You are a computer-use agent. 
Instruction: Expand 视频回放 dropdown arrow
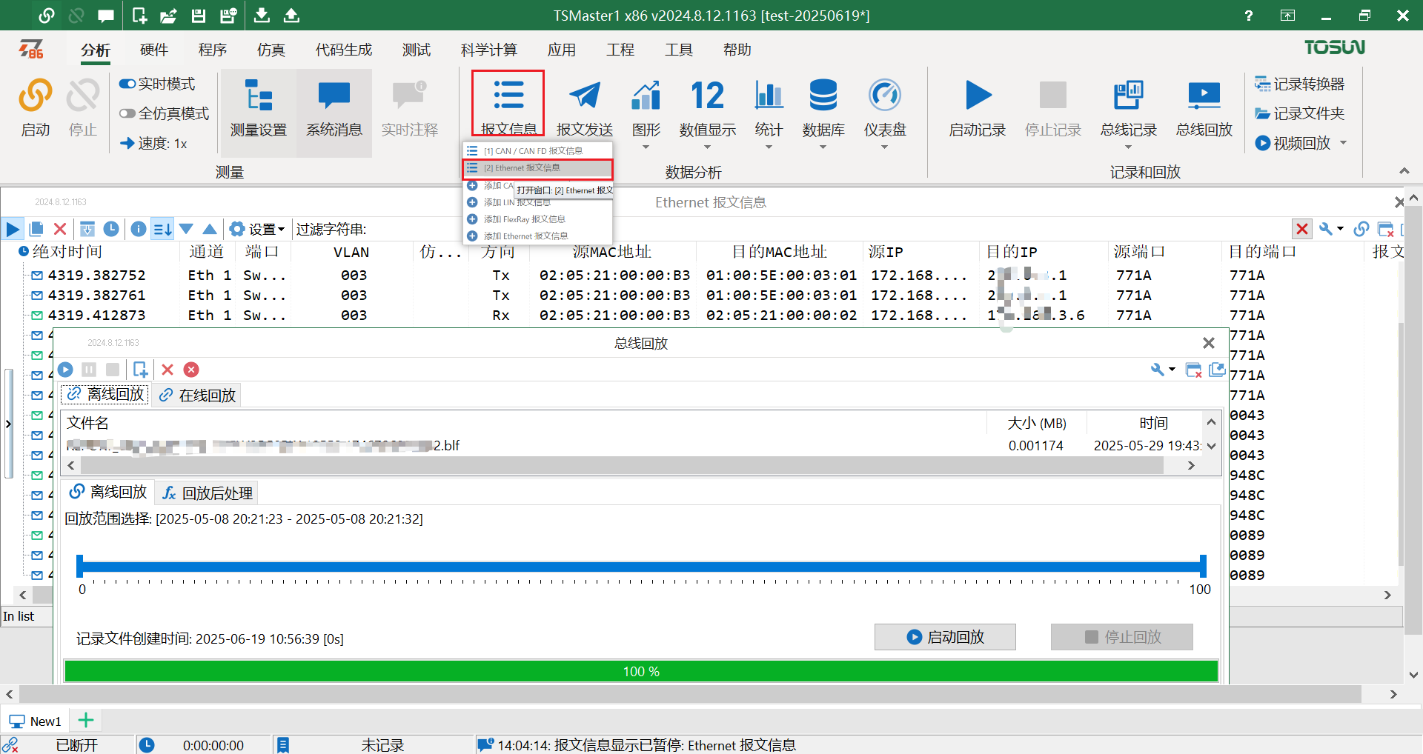[x=1343, y=143]
